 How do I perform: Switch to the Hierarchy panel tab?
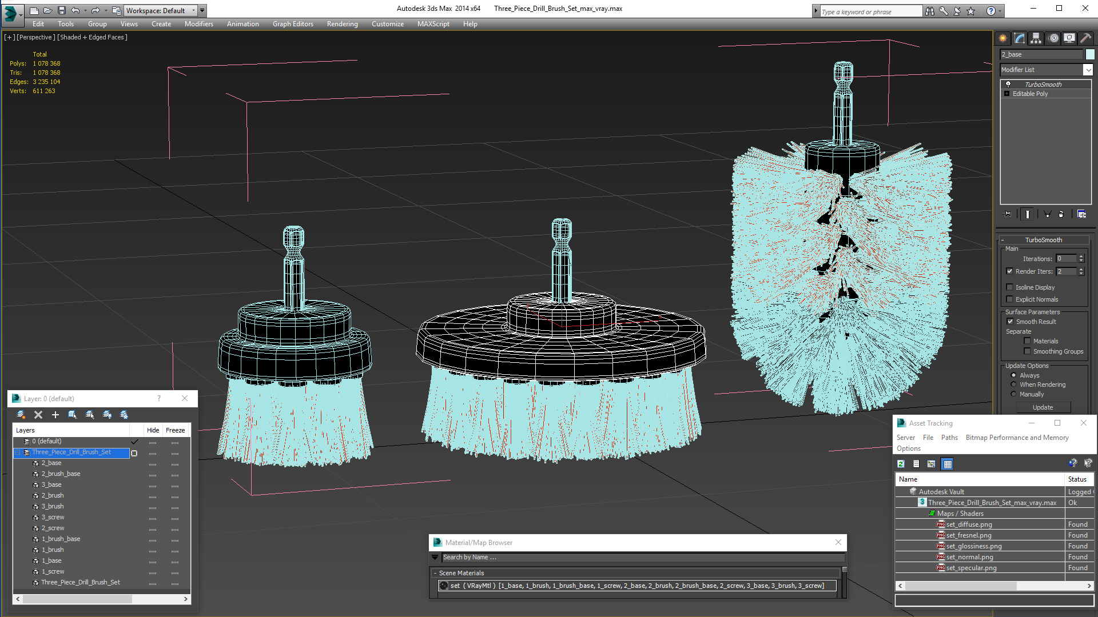[1036, 38]
